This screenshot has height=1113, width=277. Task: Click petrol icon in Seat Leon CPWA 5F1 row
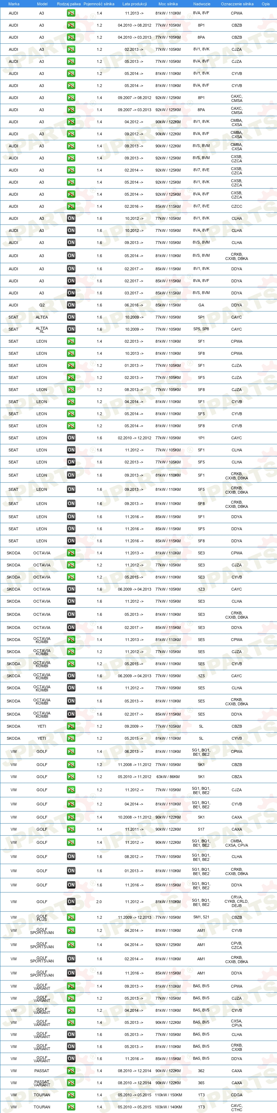pyautogui.click(x=71, y=341)
